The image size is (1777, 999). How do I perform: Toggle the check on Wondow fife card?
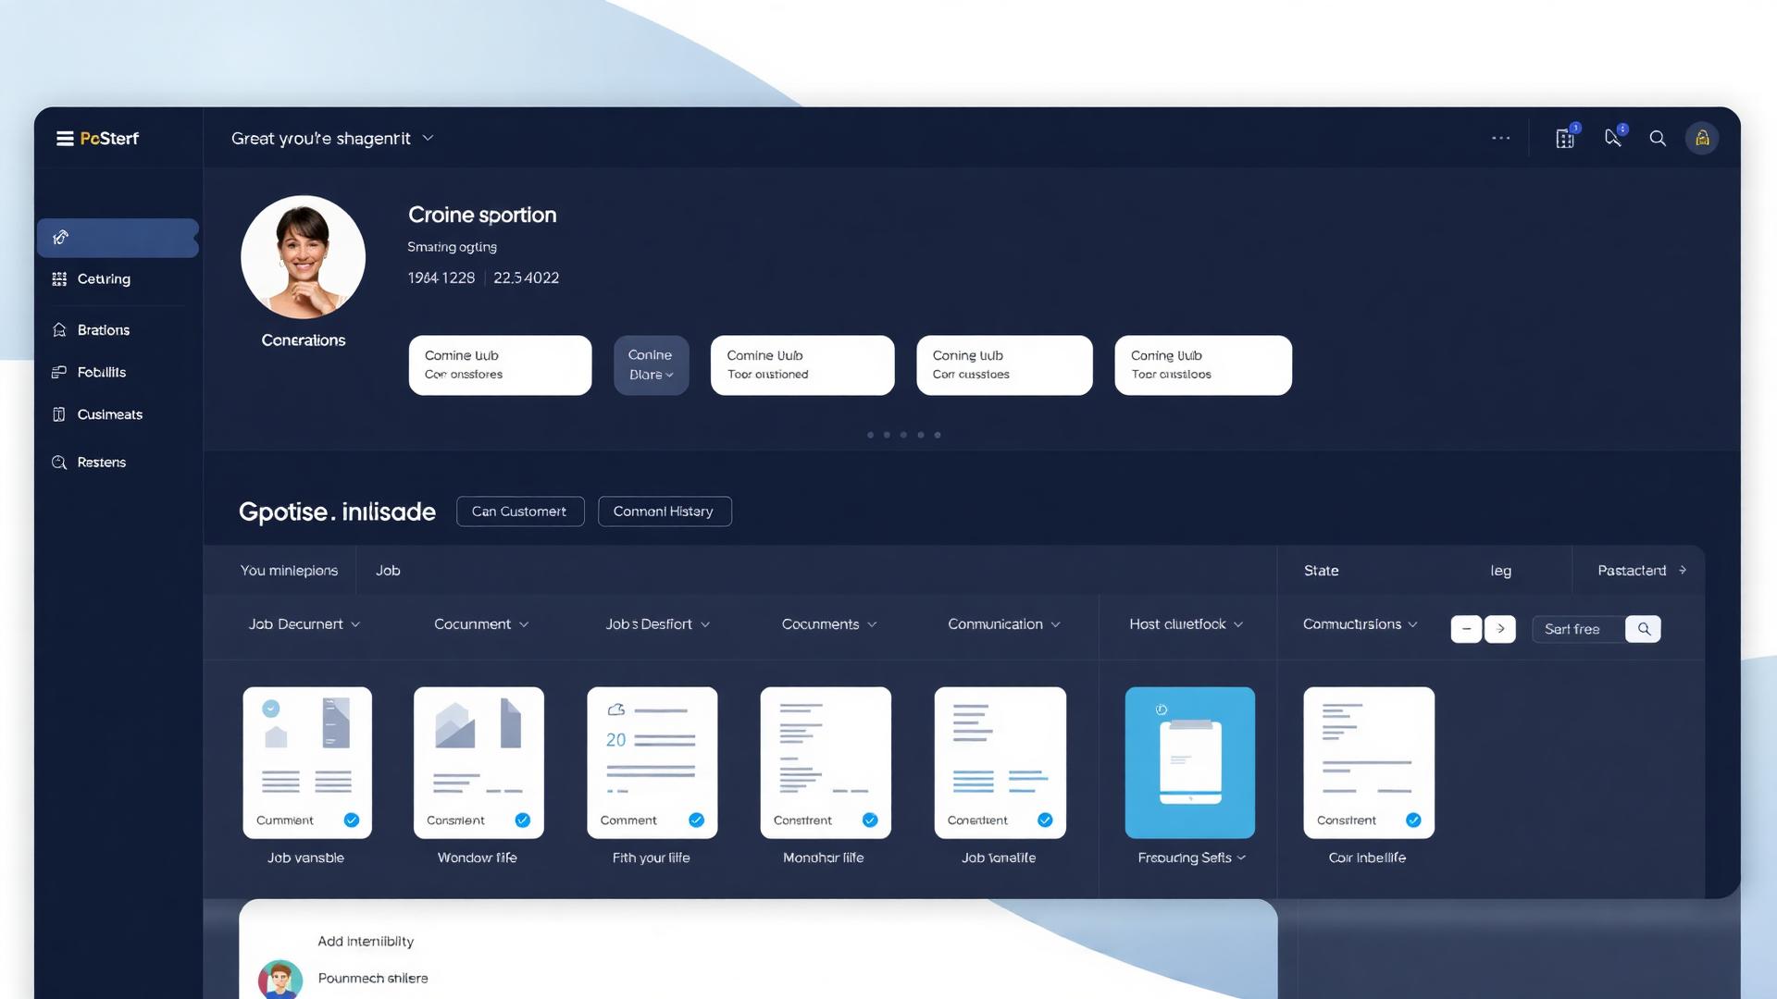point(523,820)
